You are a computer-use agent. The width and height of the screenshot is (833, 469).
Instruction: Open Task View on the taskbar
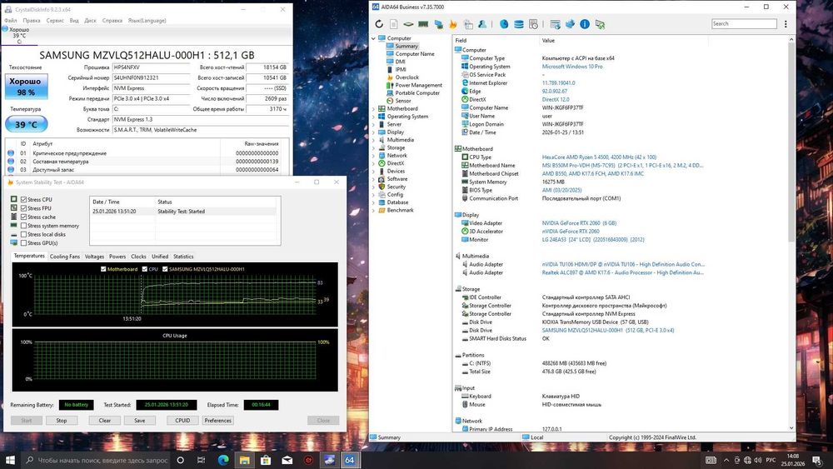(x=201, y=460)
